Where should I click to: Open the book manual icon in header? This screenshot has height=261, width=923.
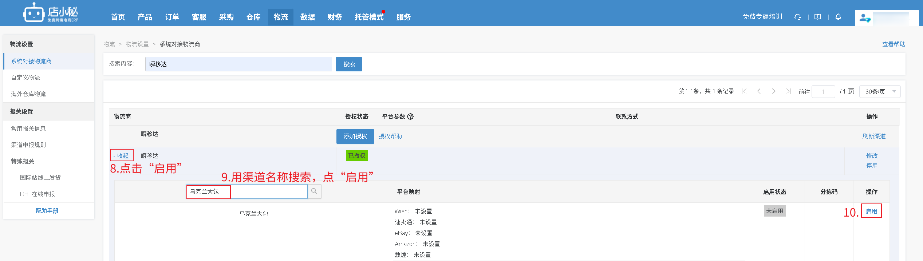coord(818,17)
